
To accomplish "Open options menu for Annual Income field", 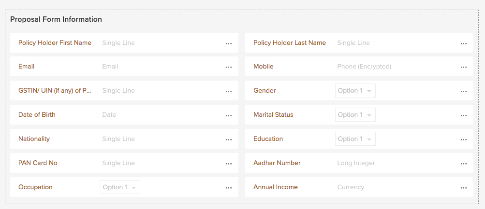I will pyautogui.click(x=464, y=188).
